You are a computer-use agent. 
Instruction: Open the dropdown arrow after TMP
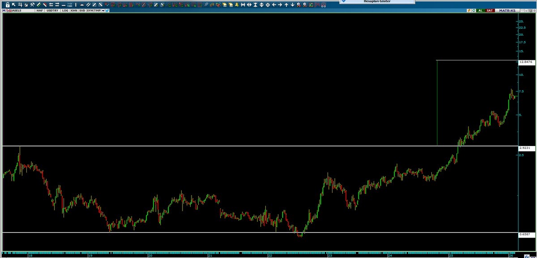coord(103,10)
